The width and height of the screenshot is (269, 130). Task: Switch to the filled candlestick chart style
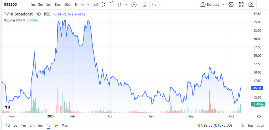[104, 5]
